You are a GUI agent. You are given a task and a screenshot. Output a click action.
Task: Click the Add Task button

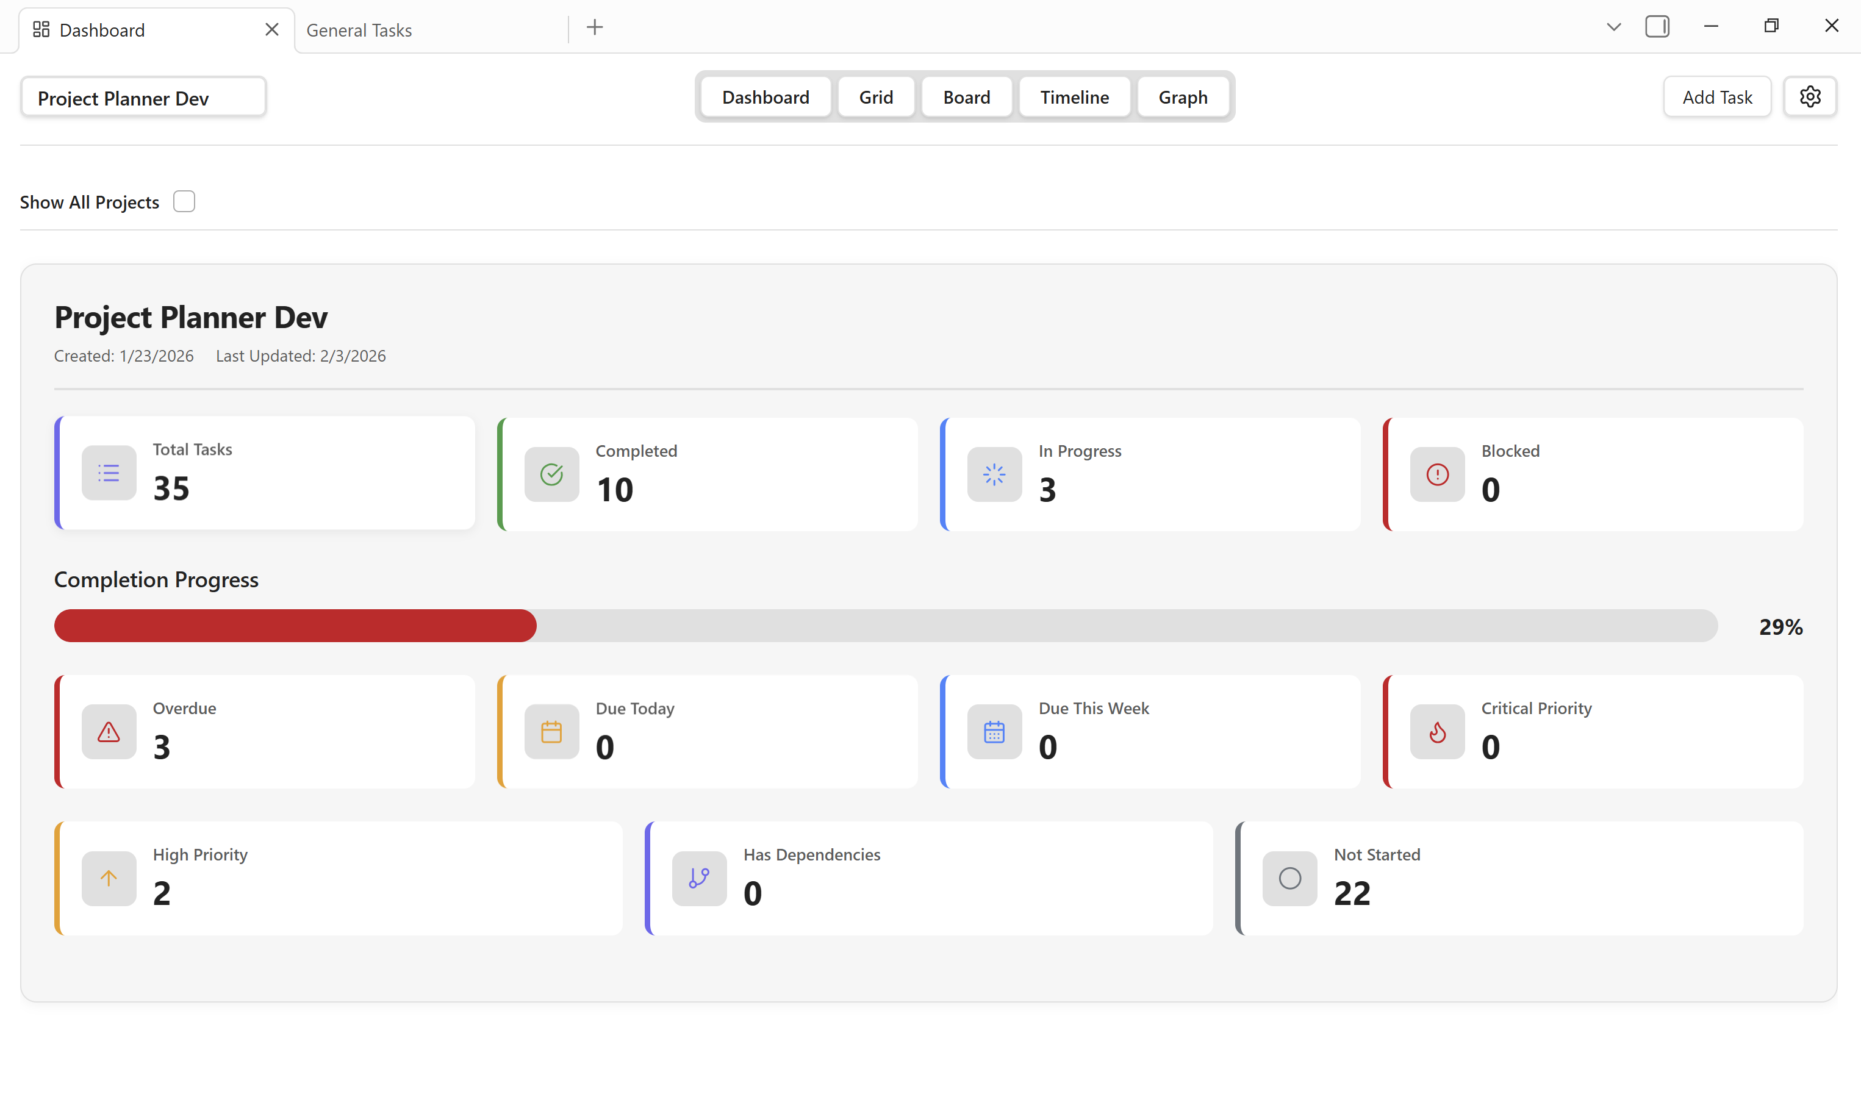[x=1716, y=98]
